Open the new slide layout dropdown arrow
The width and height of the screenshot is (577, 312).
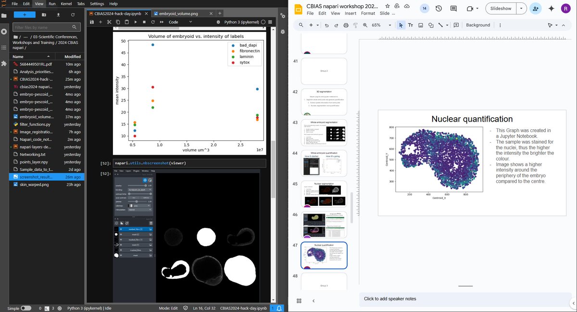pos(317,25)
